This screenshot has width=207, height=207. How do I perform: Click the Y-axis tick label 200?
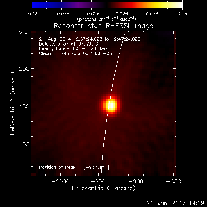24,69
